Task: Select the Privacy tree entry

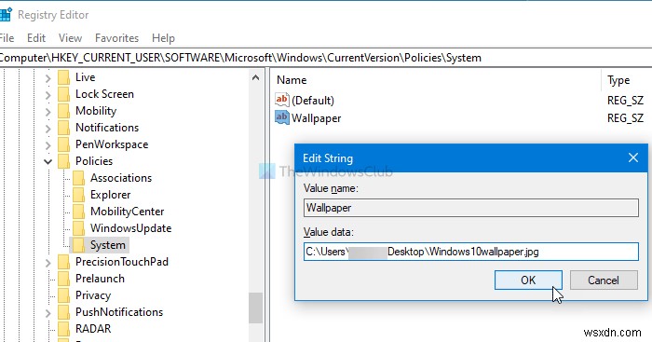Action: pyautogui.click(x=93, y=295)
